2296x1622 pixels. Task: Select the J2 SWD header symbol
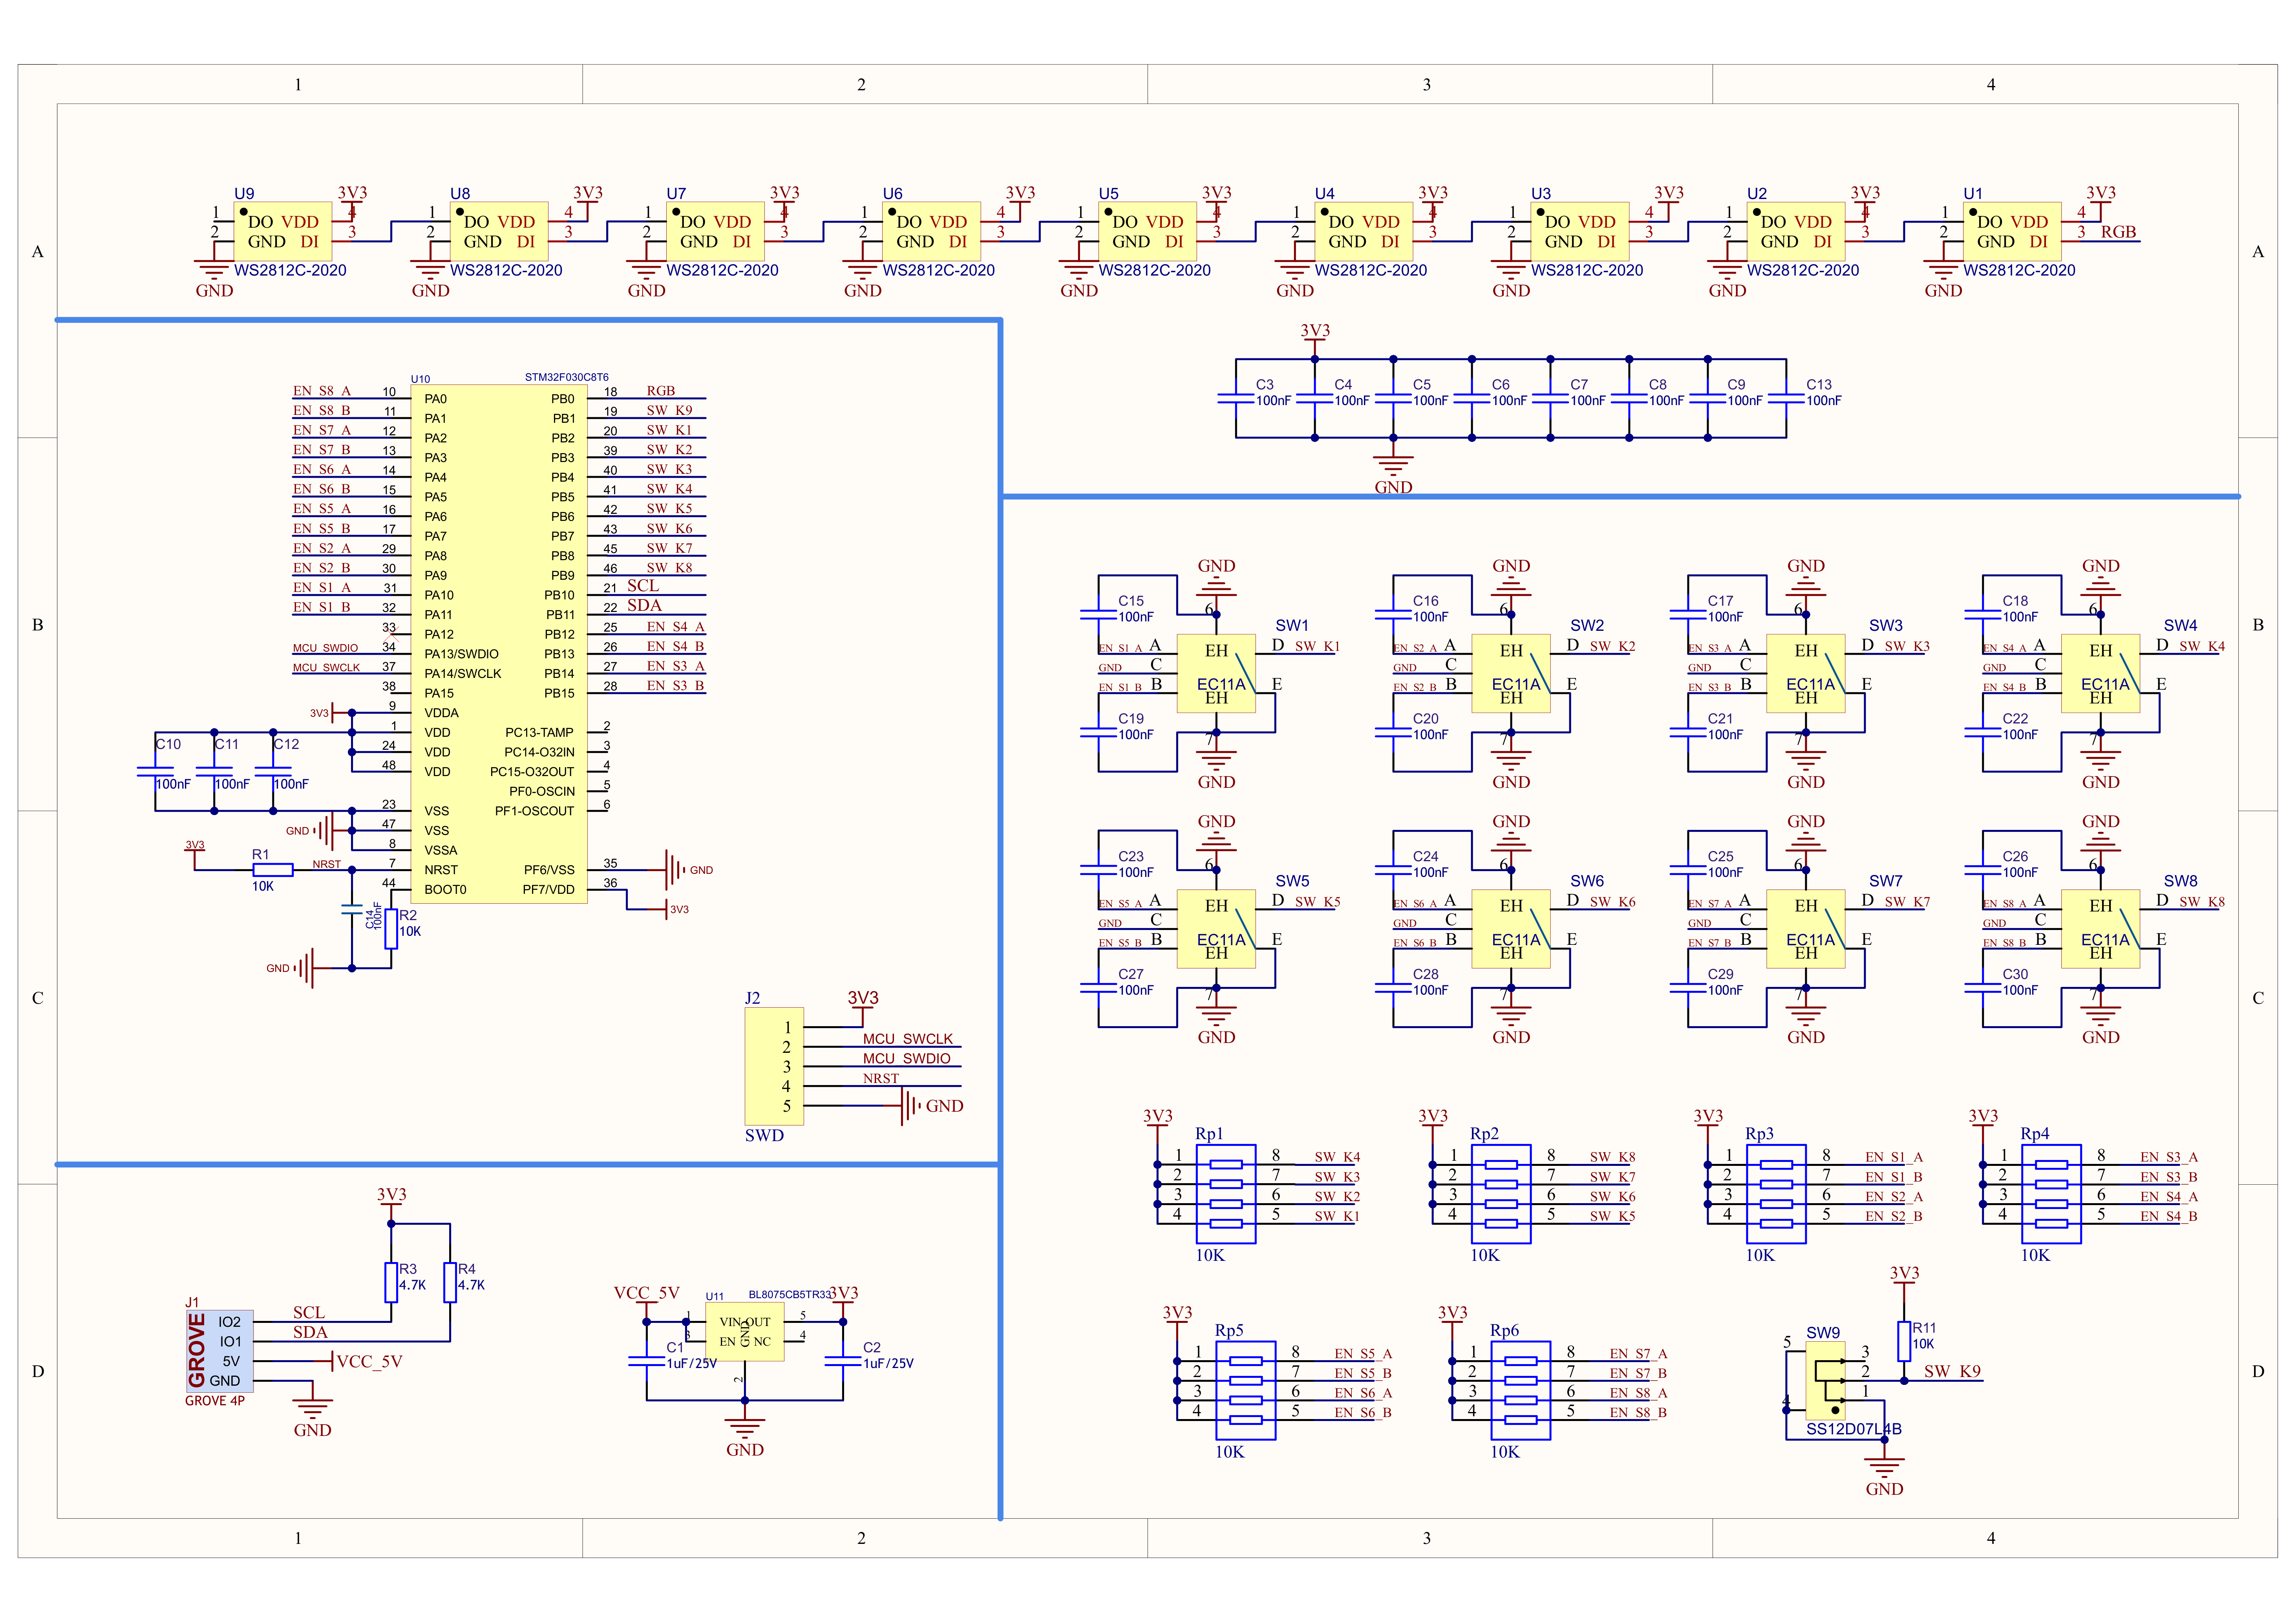(x=774, y=1066)
